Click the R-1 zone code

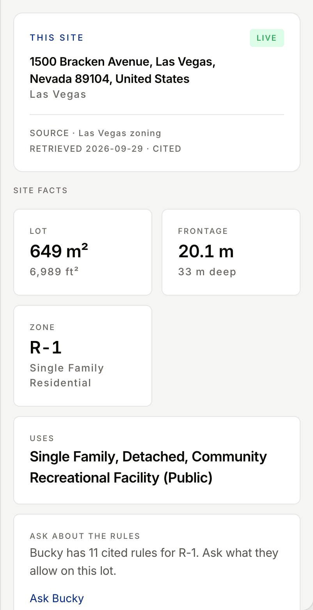[46, 347]
